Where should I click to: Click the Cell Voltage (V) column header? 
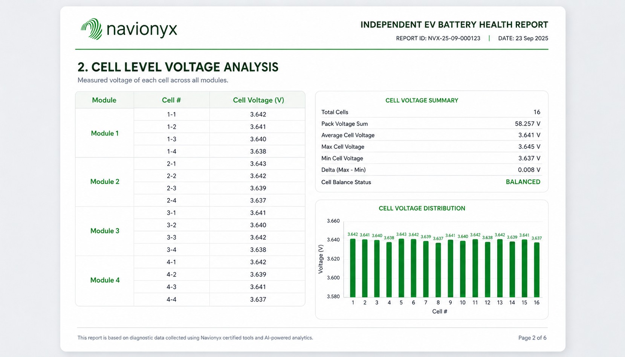[258, 100]
